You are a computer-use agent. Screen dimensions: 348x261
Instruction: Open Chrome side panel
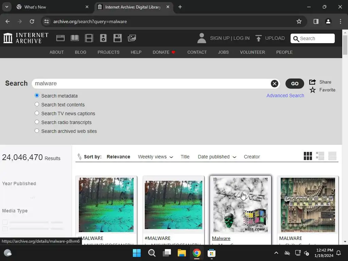[316, 21]
